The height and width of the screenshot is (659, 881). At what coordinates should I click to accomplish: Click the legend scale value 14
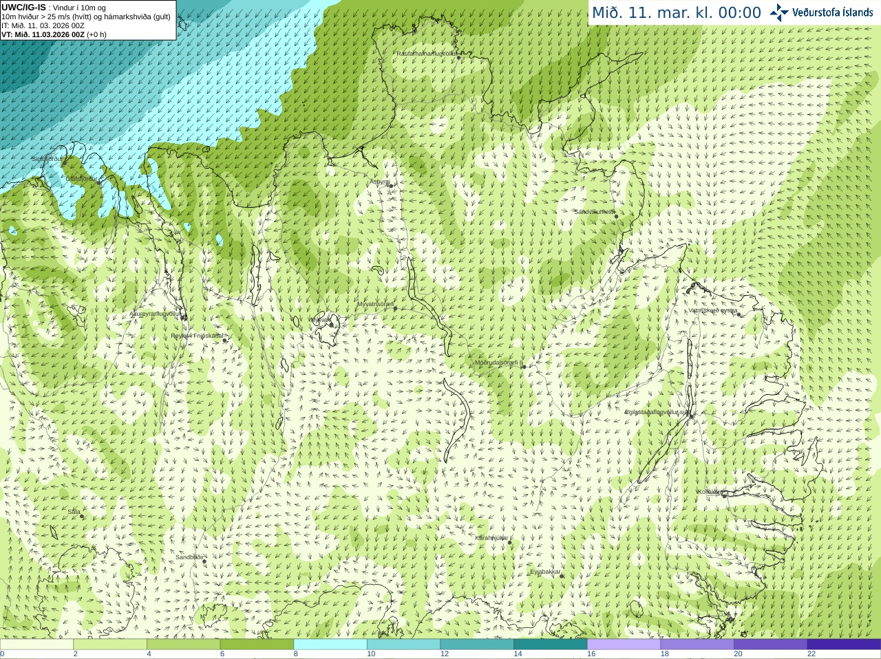[518, 654]
